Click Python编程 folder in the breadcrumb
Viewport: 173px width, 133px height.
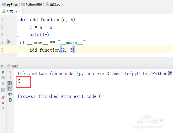click(32, 4)
